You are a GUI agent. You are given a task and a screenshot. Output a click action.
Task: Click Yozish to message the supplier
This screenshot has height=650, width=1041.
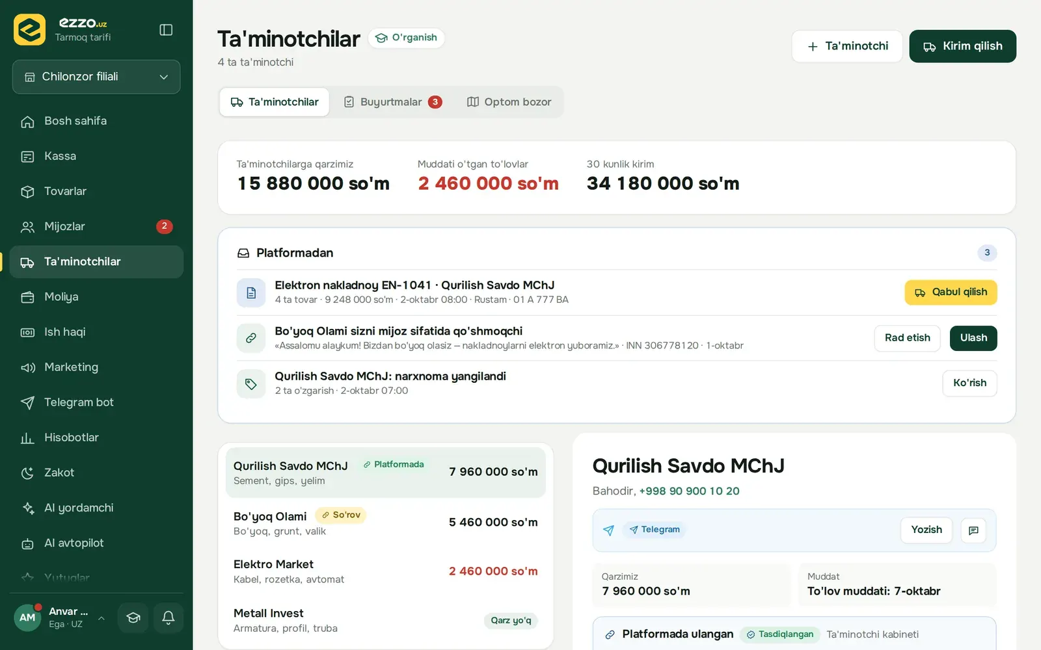coord(926,530)
